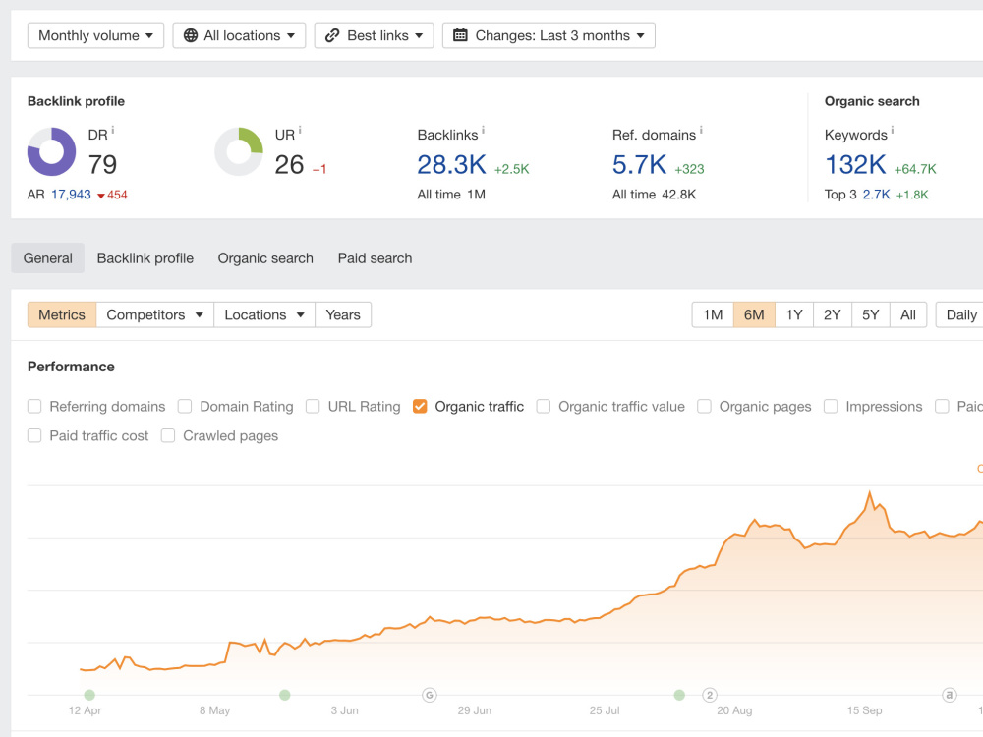Image resolution: width=983 pixels, height=737 pixels.
Task: Click the circled a marker after 15 Sep
Action: pyautogui.click(x=950, y=695)
